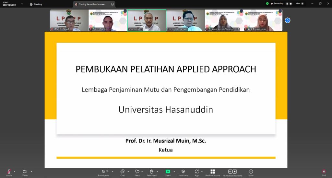This screenshot has width=332, height=178.
Task: Open the View layout button
Action: (300, 4)
